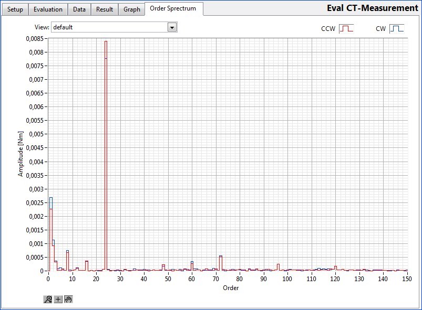The image size is (422, 310).
Task: Select the crosshair cursor tool
Action: (58, 299)
